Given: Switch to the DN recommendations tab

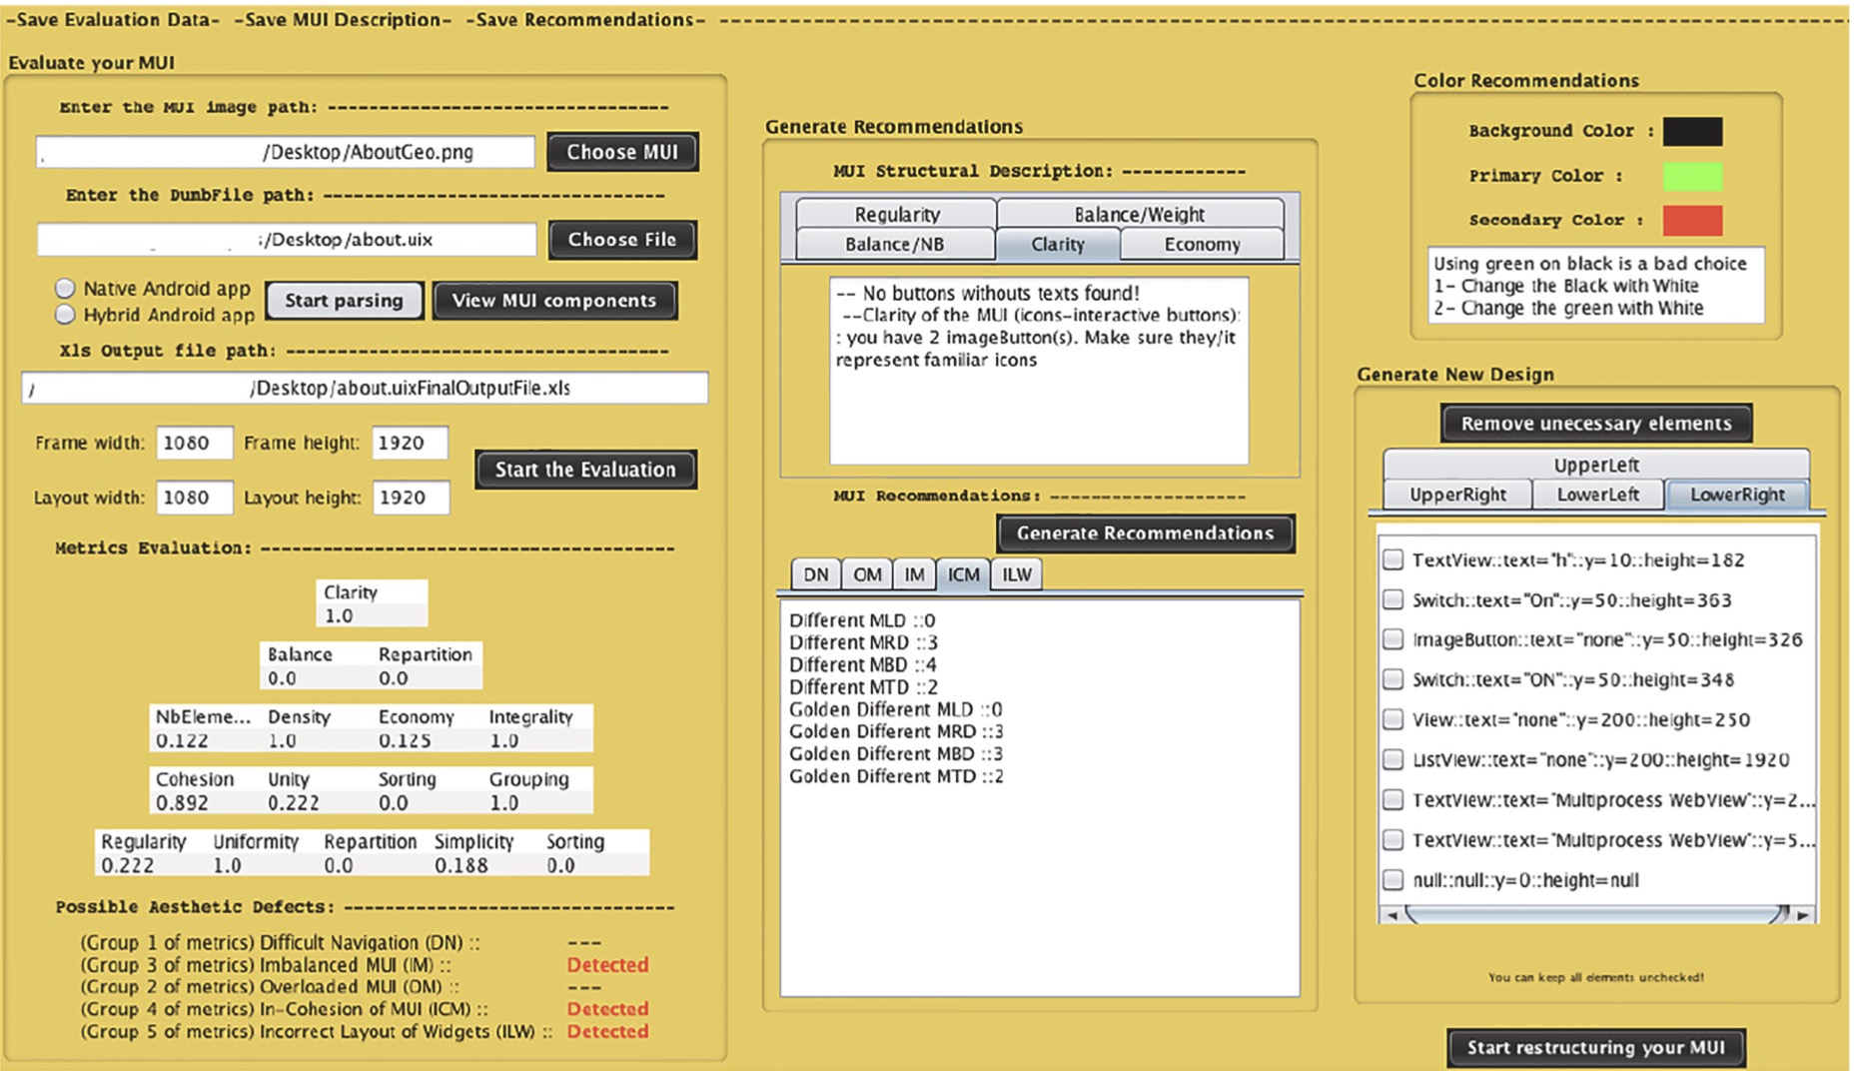Looking at the screenshot, I should pyautogui.click(x=816, y=574).
